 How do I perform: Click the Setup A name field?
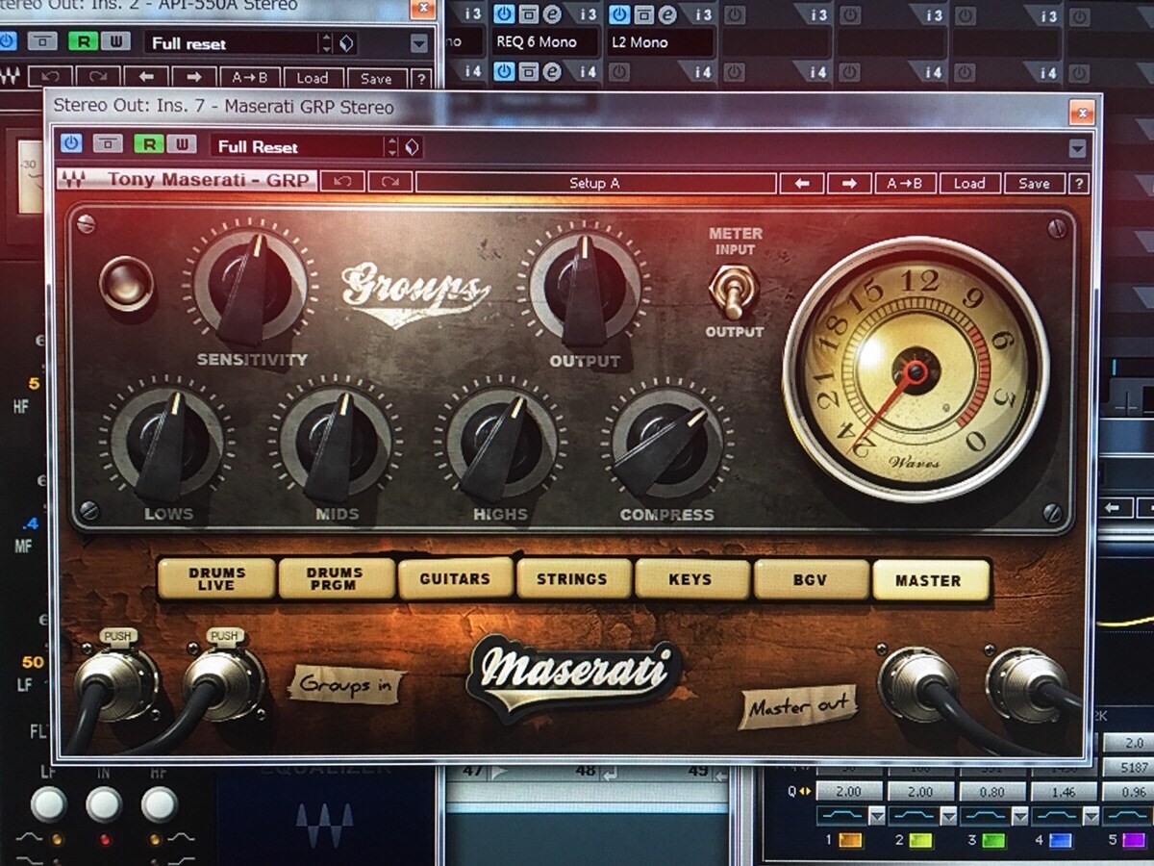[x=595, y=183]
